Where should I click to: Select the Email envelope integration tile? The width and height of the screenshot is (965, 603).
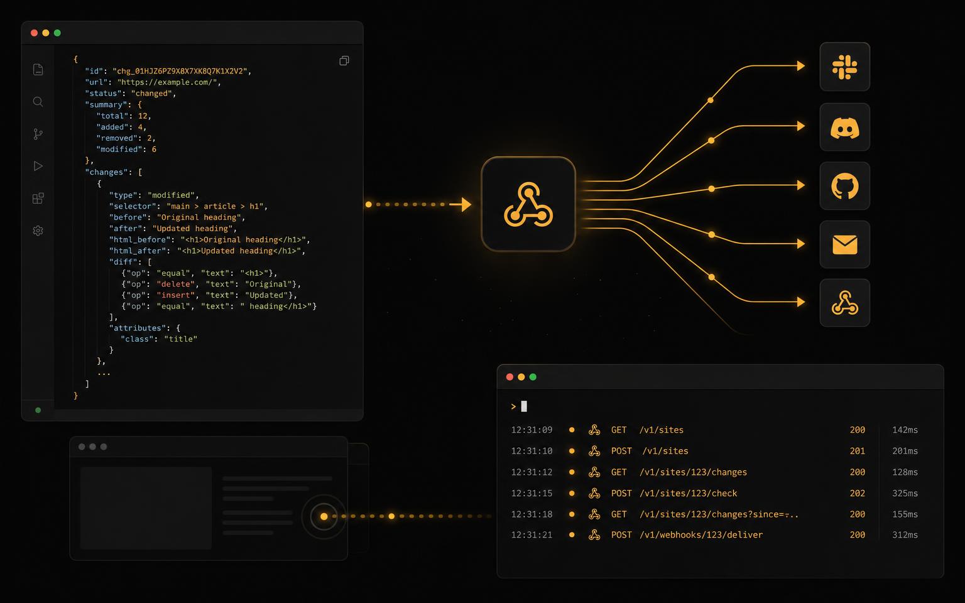(x=845, y=244)
